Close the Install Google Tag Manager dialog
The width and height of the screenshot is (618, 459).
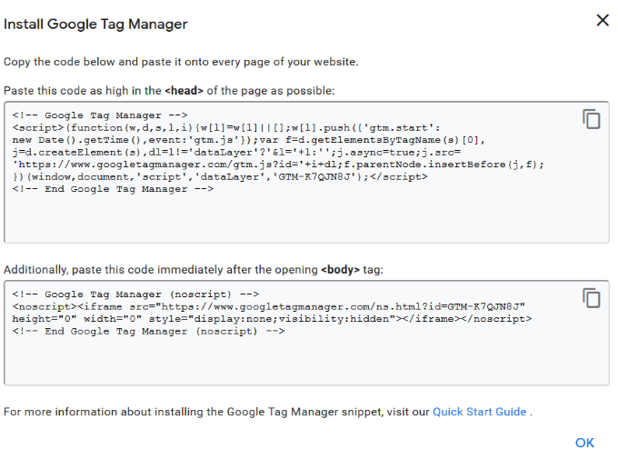602,20
